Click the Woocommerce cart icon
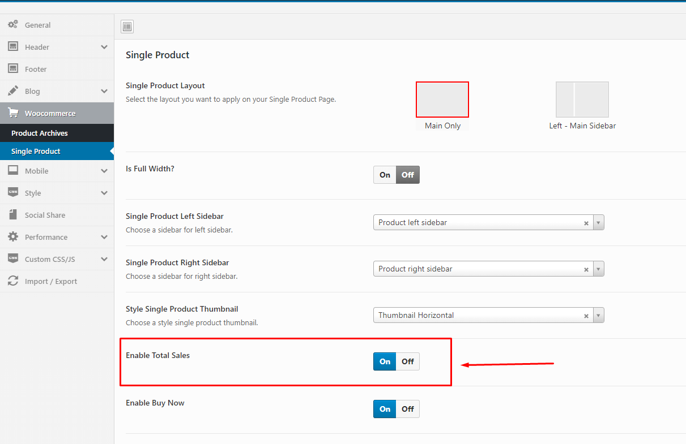Image resolution: width=686 pixels, height=444 pixels. pyautogui.click(x=13, y=113)
